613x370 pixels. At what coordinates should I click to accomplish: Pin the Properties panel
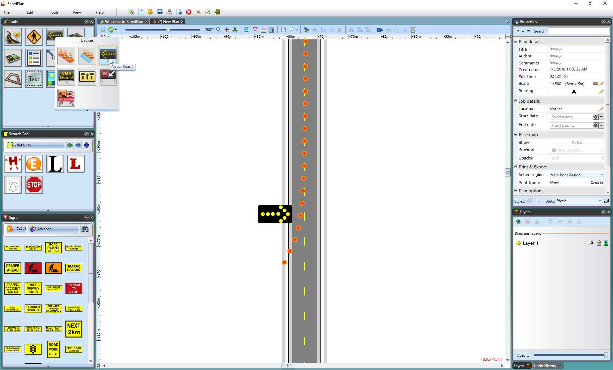(x=603, y=22)
